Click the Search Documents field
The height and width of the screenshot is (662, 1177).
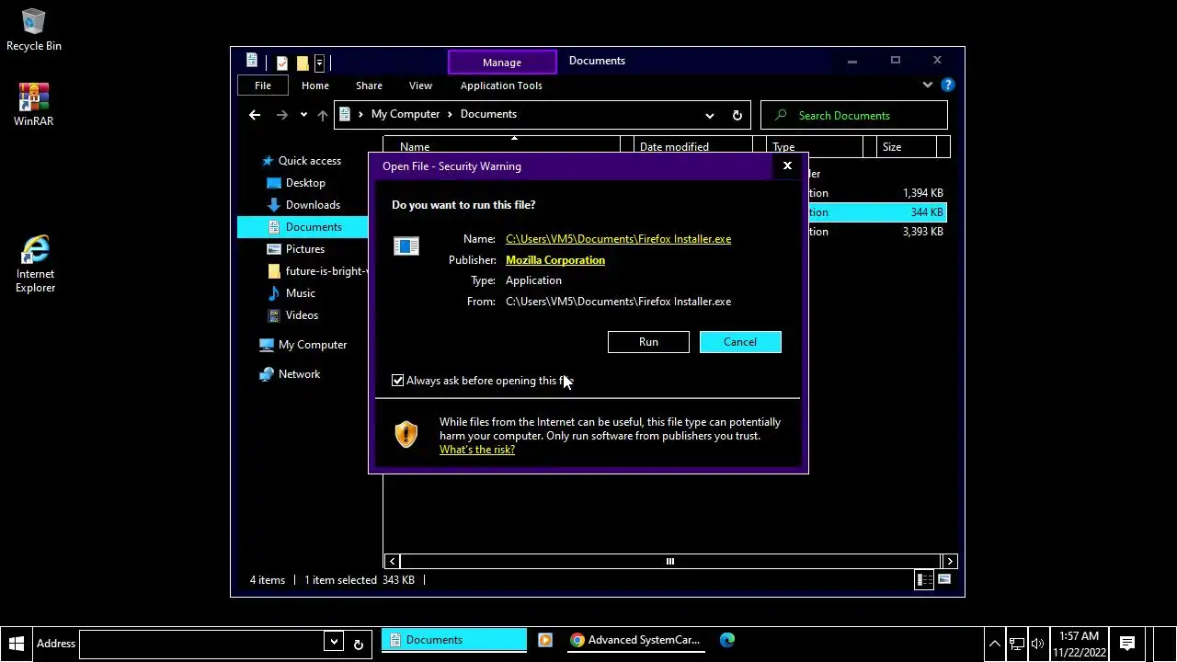click(x=853, y=115)
